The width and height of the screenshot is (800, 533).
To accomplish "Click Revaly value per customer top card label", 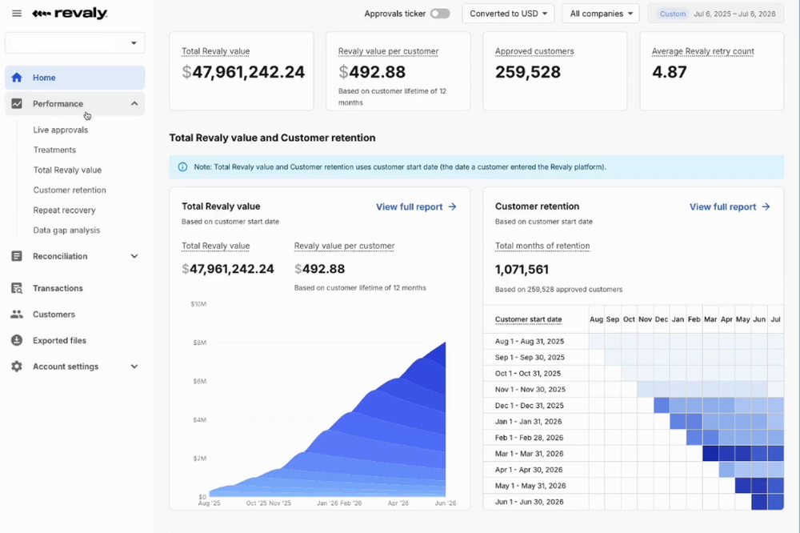I will pyautogui.click(x=388, y=51).
